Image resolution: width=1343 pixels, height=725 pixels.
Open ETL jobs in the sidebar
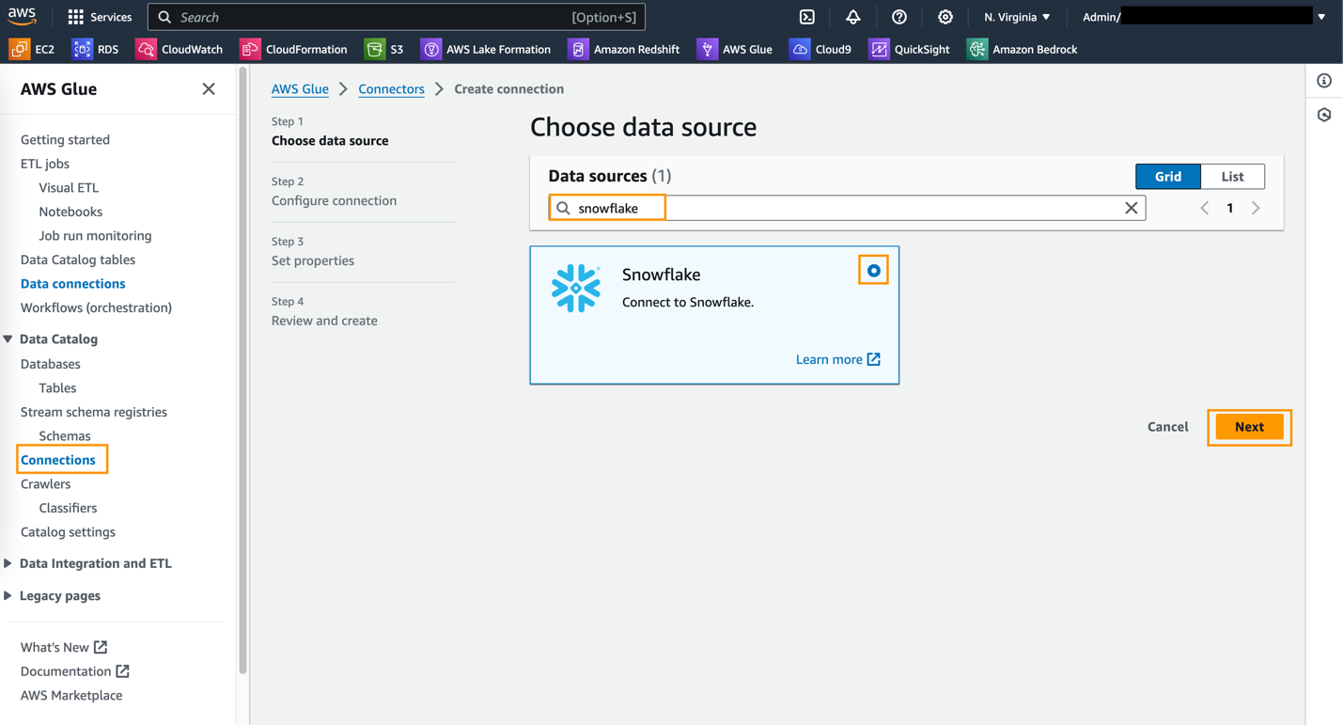[45, 164]
